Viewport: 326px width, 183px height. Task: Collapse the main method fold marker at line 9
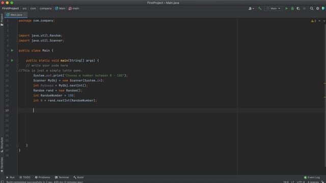17,60
